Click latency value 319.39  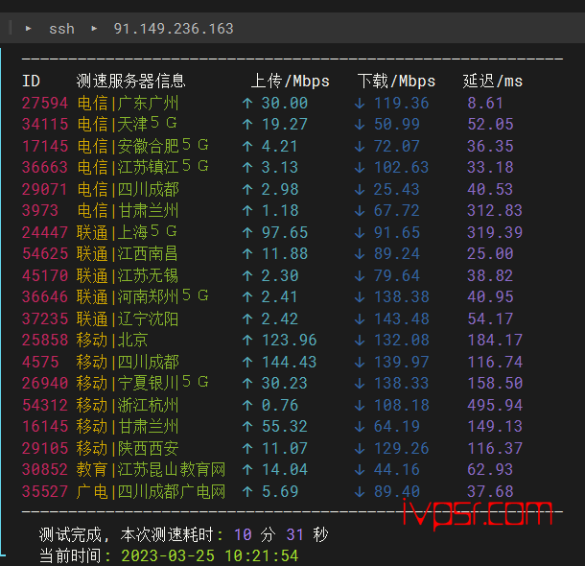pos(495,232)
